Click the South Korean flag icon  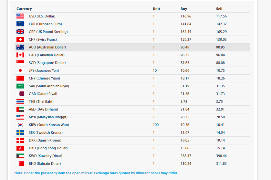pos(20,125)
